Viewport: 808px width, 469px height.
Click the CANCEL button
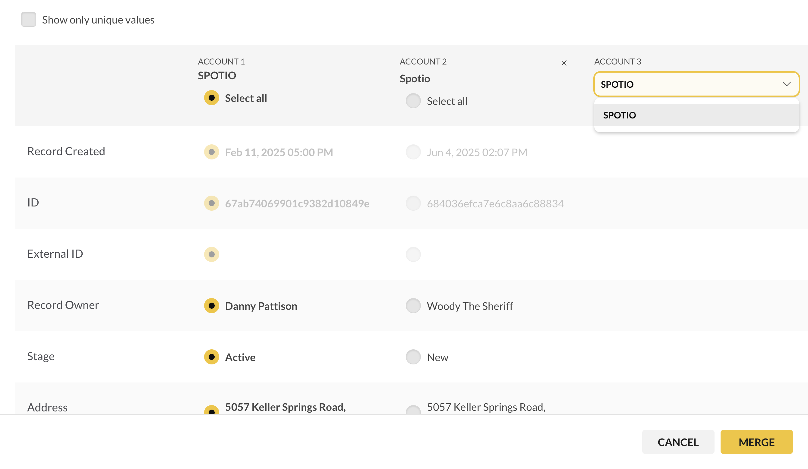pyautogui.click(x=678, y=442)
